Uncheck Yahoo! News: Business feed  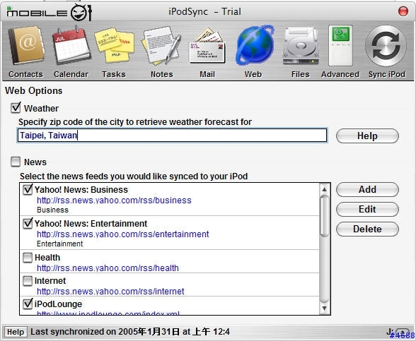click(28, 189)
